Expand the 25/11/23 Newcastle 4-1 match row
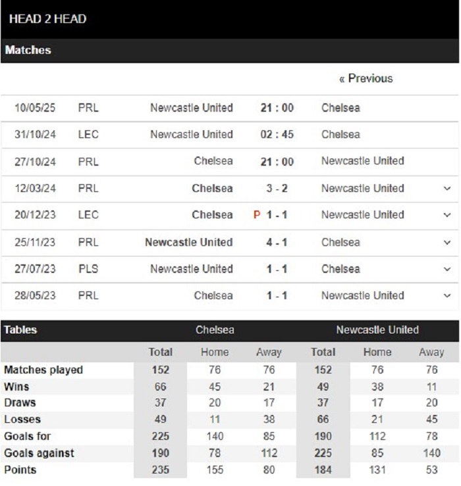The width and height of the screenshot is (461, 486). pos(447,242)
